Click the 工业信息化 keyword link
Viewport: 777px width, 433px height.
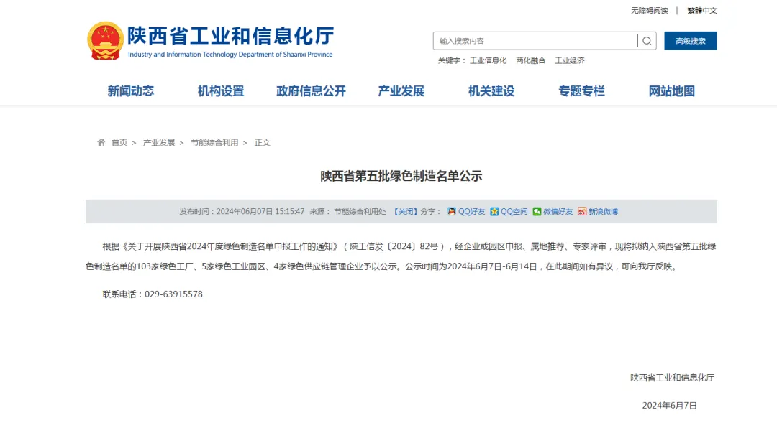[490, 60]
